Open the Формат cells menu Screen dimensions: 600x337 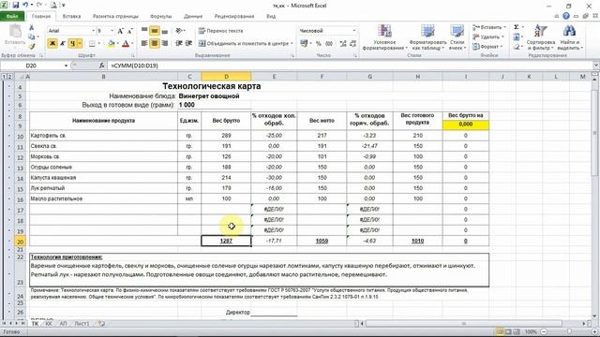(487, 46)
